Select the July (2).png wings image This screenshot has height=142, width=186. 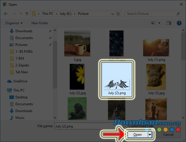click(x=117, y=80)
